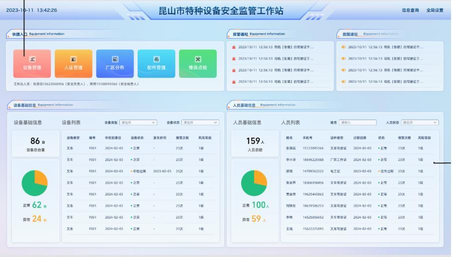The image size is (452, 257).
Task: Open the 设备管理 red shortcut tile
Action: [x=32, y=64]
